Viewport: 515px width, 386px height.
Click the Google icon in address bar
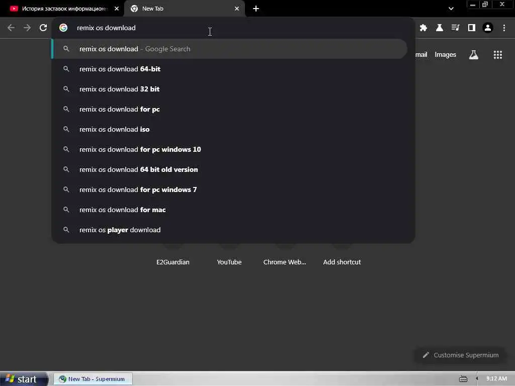[x=63, y=28]
